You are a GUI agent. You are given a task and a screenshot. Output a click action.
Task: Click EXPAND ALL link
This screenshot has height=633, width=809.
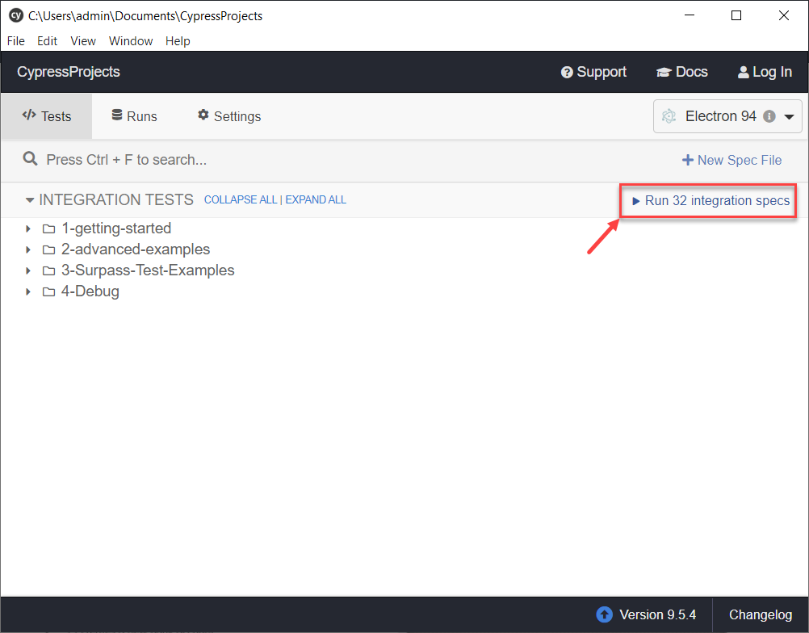point(316,199)
